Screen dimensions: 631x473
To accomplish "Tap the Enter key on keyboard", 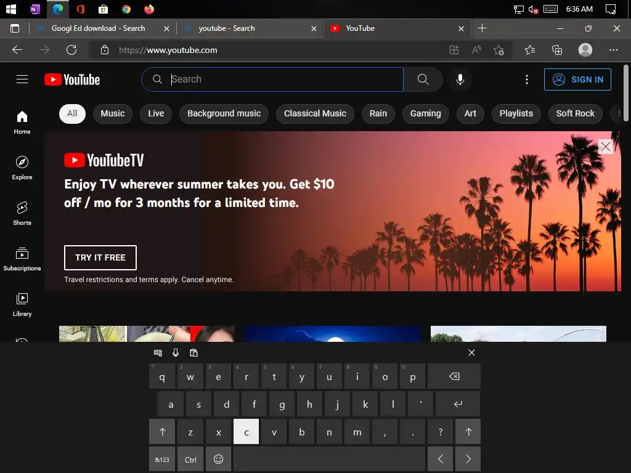I will [458, 404].
